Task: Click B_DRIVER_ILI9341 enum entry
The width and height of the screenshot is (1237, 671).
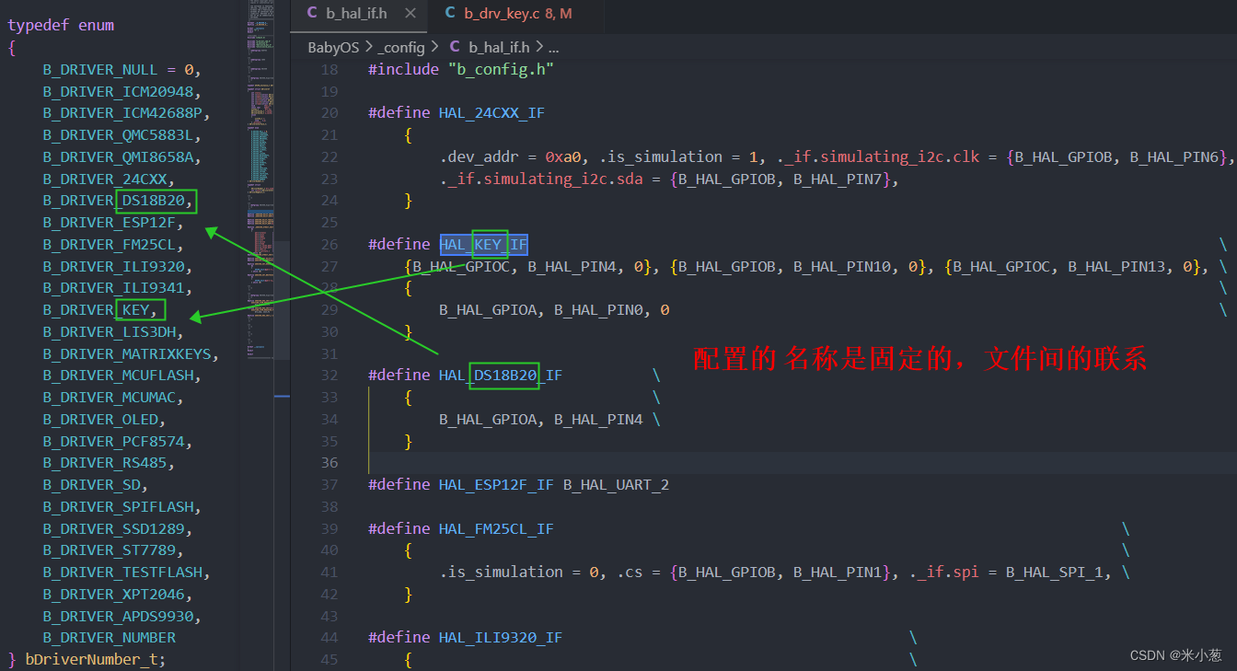Action: click(x=115, y=287)
